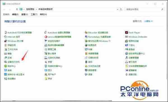Open 自动播放

click(x=10, y=79)
